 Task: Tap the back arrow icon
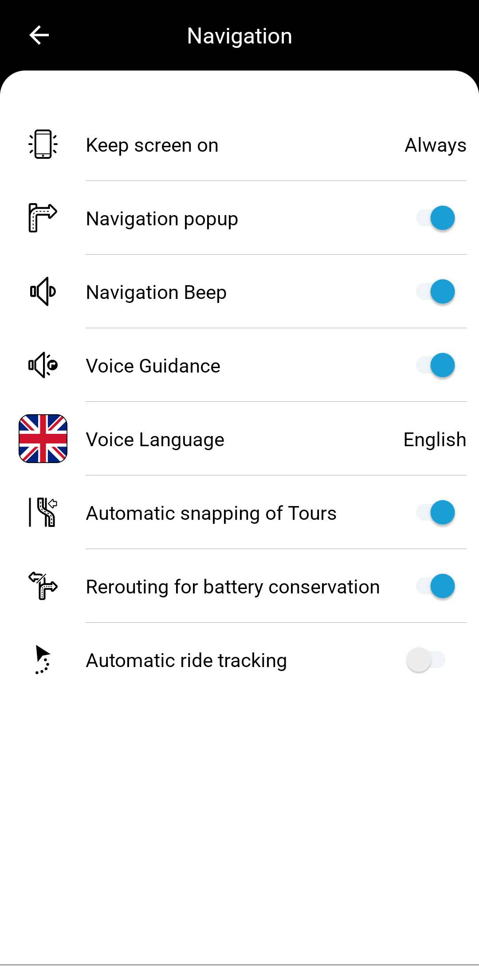click(x=39, y=35)
